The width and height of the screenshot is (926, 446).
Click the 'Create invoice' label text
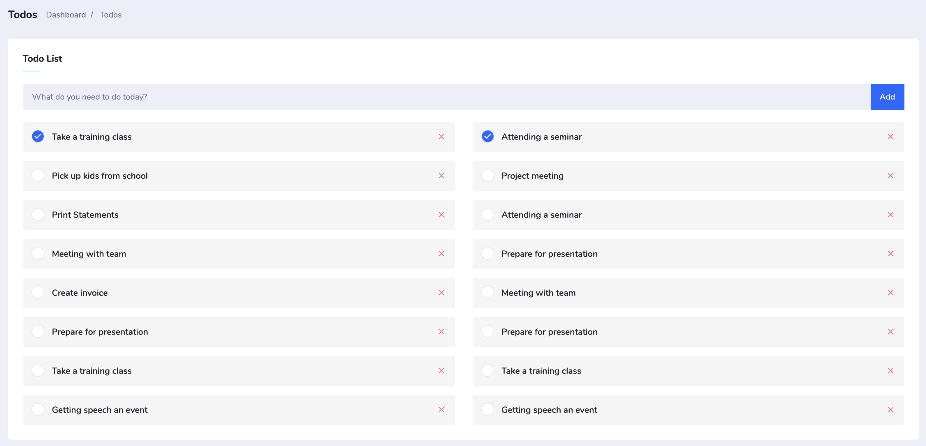[80, 293]
